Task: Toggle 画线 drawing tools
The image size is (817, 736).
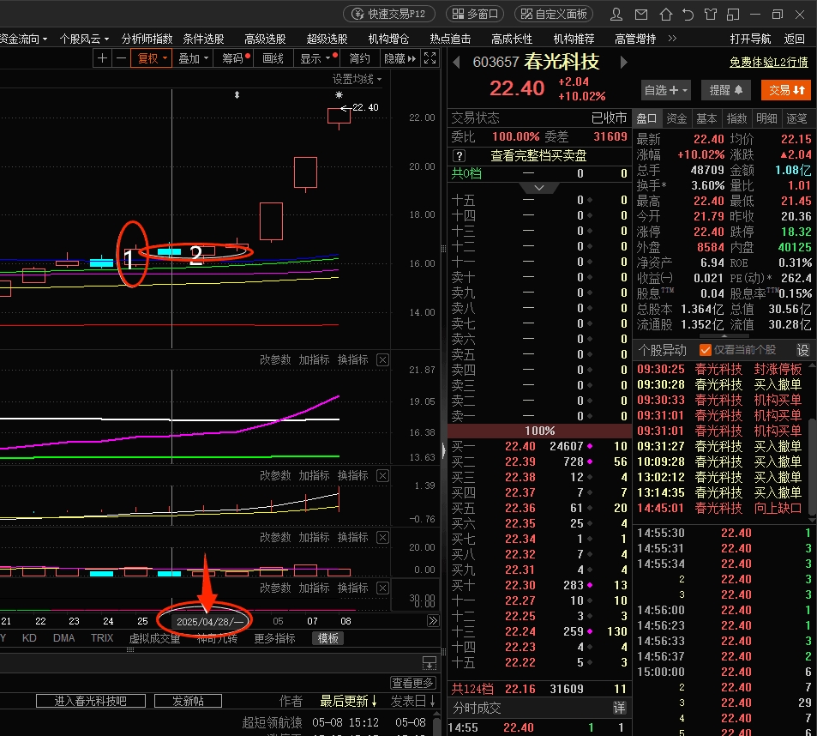Action: pyautogui.click(x=273, y=58)
